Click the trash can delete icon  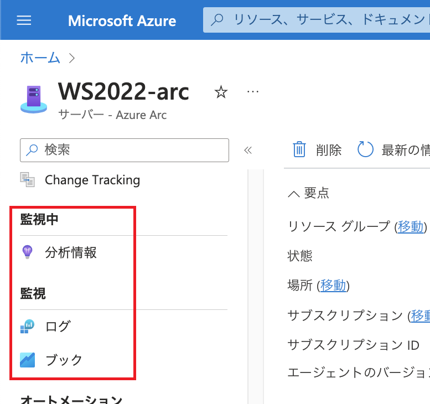point(299,149)
